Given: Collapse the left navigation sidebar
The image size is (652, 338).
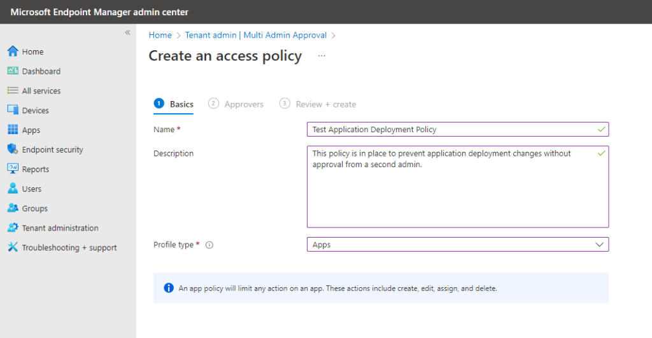Looking at the screenshot, I should coord(127,32).
